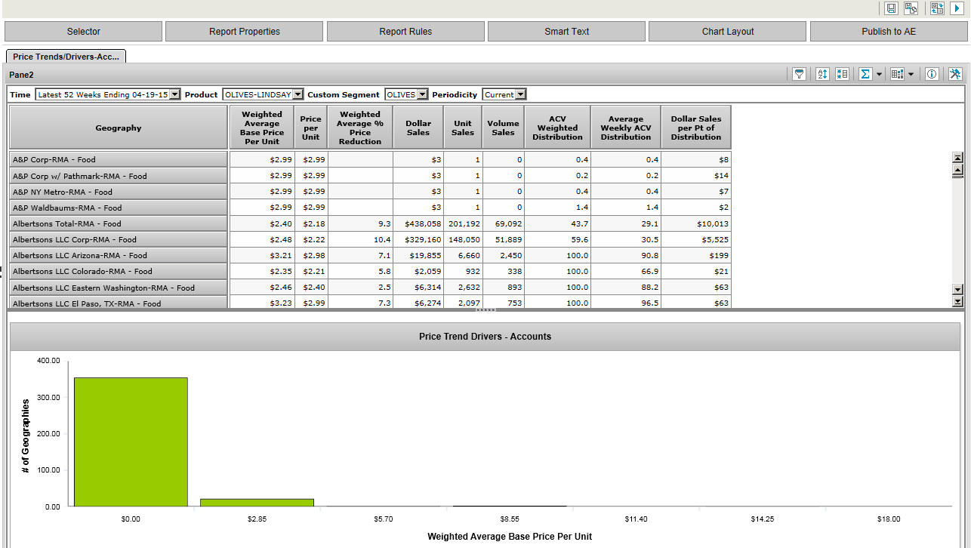This screenshot has height=548, width=971.
Task: Click the swap layout icon in top toolbar
Action: [x=937, y=8]
